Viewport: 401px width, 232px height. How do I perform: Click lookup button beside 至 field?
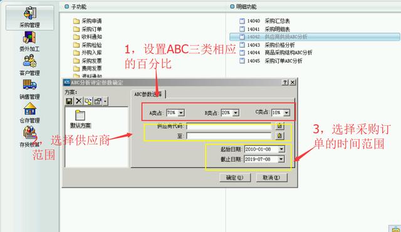click(x=279, y=136)
